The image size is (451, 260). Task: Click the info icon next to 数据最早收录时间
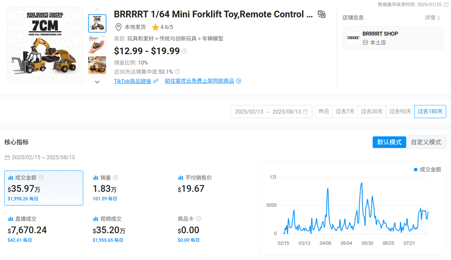coord(446,5)
